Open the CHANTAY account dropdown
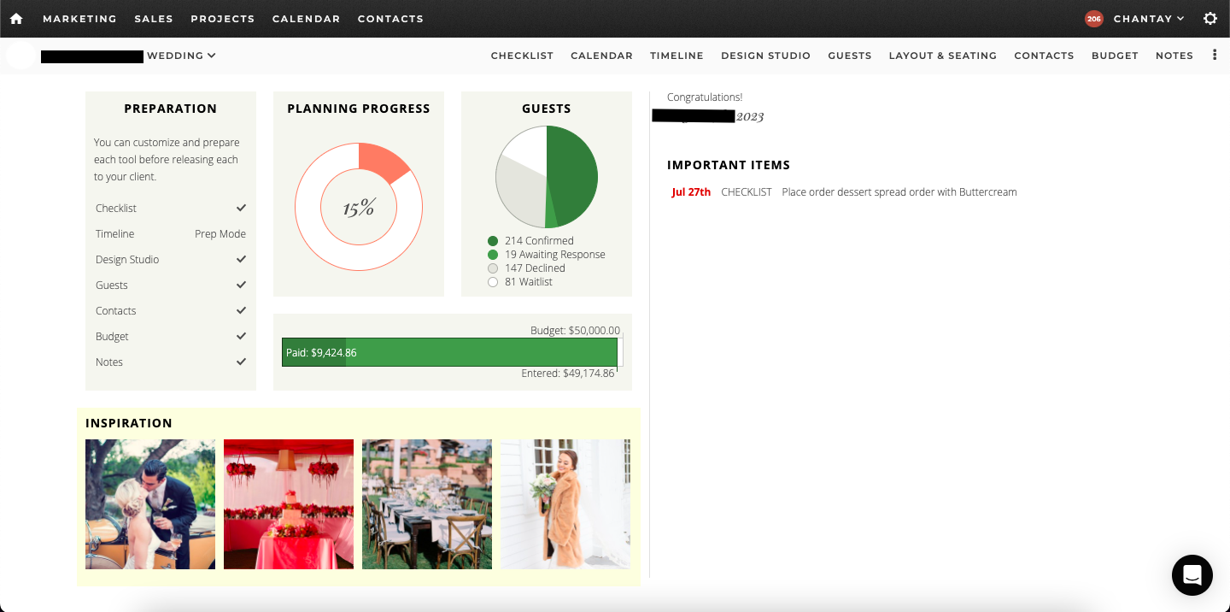The height and width of the screenshot is (612, 1230). point(1145,18)
